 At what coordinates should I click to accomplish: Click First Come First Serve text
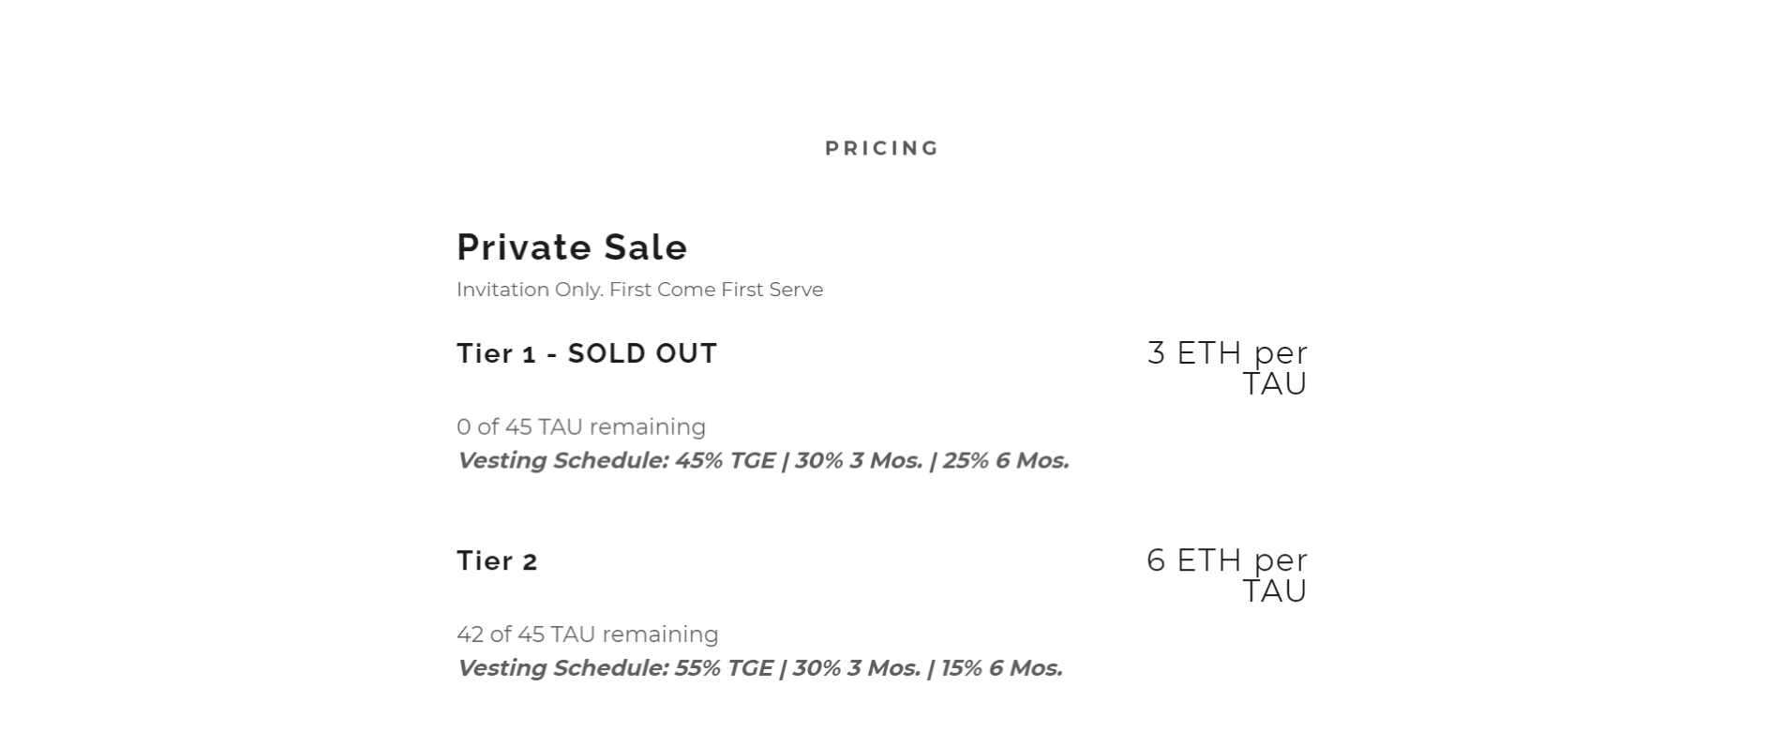[x=716, y=290]
